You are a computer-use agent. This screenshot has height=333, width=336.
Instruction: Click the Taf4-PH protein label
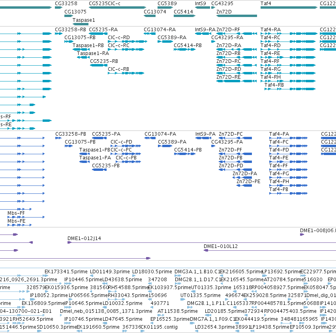coord(279,182)
